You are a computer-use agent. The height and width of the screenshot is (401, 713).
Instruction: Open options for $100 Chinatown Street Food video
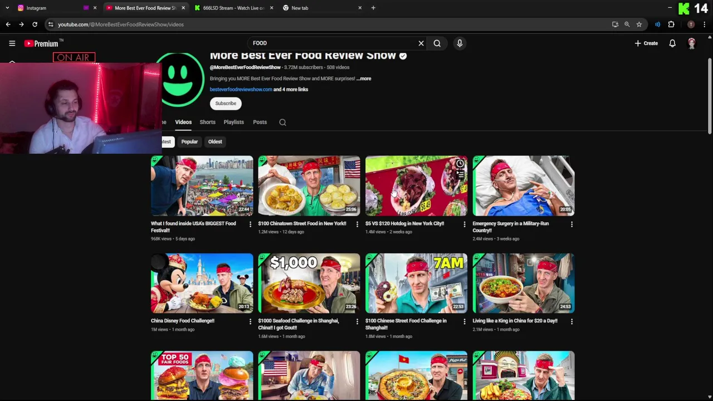(x=357, y=224)
